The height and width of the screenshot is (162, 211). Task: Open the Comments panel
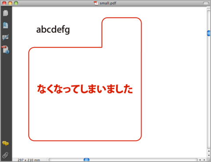[x=5, y=144]
